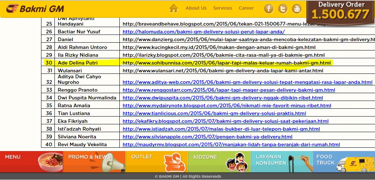This screenshot has height=180, width=375.
Task: Click the BAKMI GM All Rights Reserved footer text
Action: pyautogui.click(x=188, y=176)
